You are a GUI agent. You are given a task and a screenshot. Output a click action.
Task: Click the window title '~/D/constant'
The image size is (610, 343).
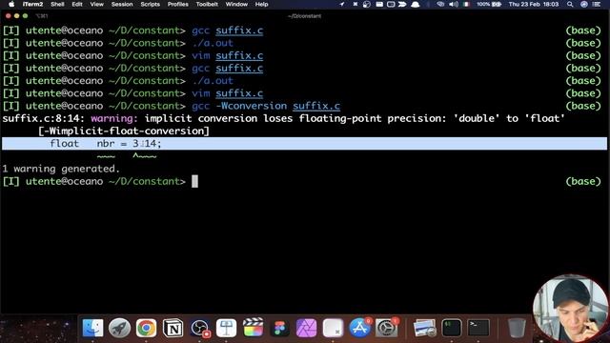pos(305,16)
